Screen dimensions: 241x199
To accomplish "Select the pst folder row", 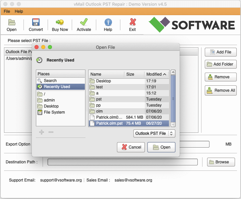I will tap(129, 99).
